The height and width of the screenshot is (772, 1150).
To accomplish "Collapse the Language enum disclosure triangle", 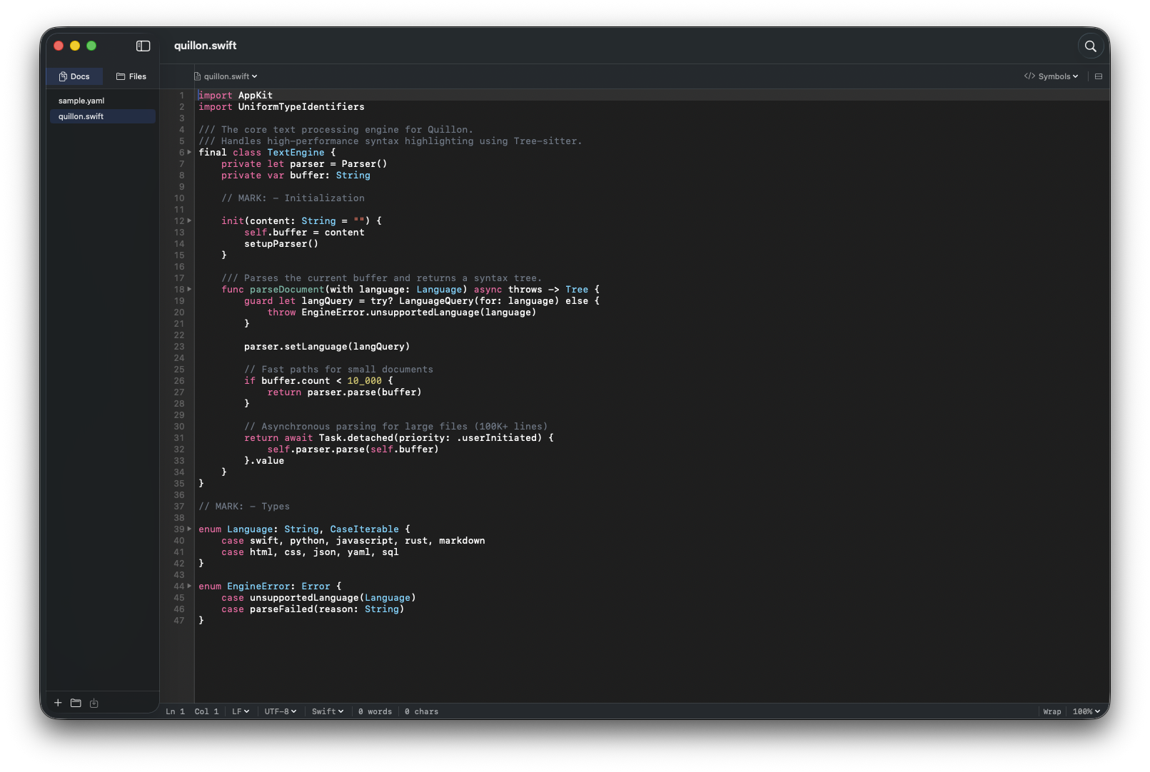I will coord(189,529).
